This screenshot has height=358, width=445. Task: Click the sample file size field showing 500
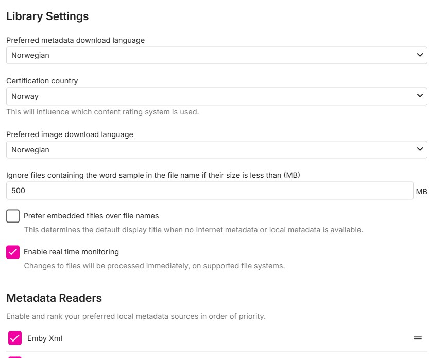point(210,191)
